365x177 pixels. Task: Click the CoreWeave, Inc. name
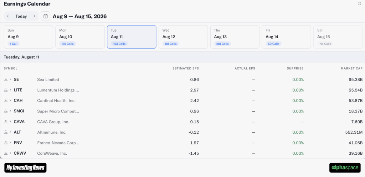click(52, 153)
